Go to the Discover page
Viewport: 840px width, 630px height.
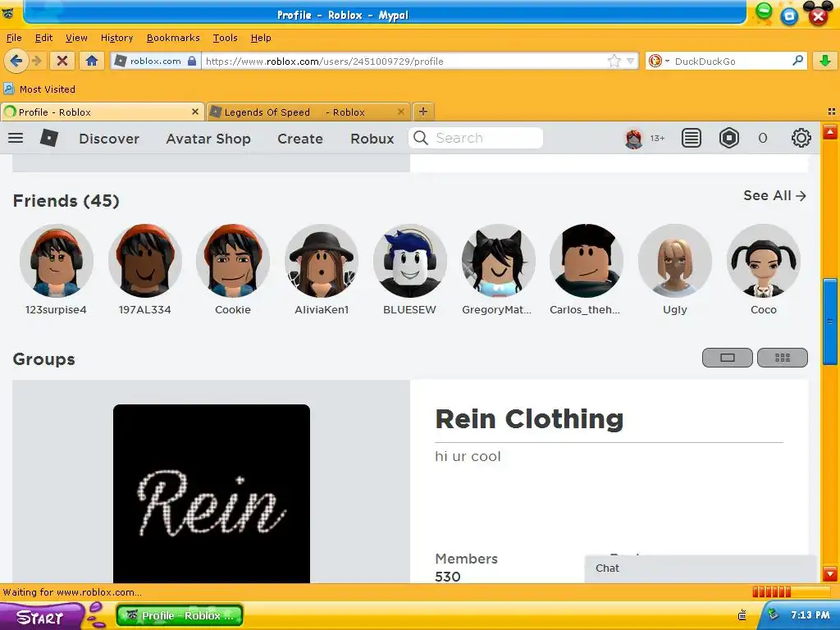pyautogui.click(x=109, y=139)
